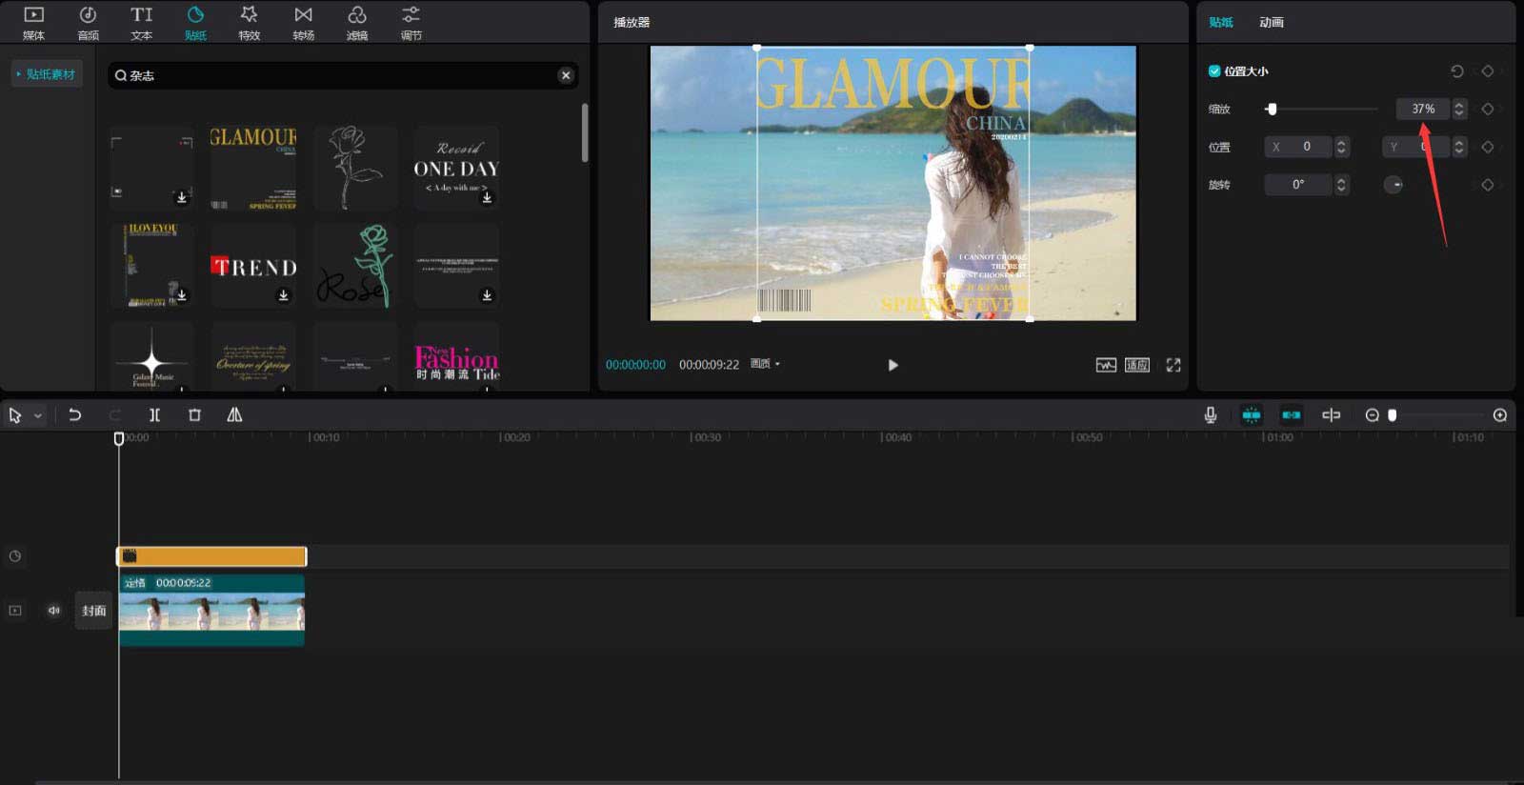Enter fullscreen preview
1524x785 pixels.
(x=1173, y=365)
